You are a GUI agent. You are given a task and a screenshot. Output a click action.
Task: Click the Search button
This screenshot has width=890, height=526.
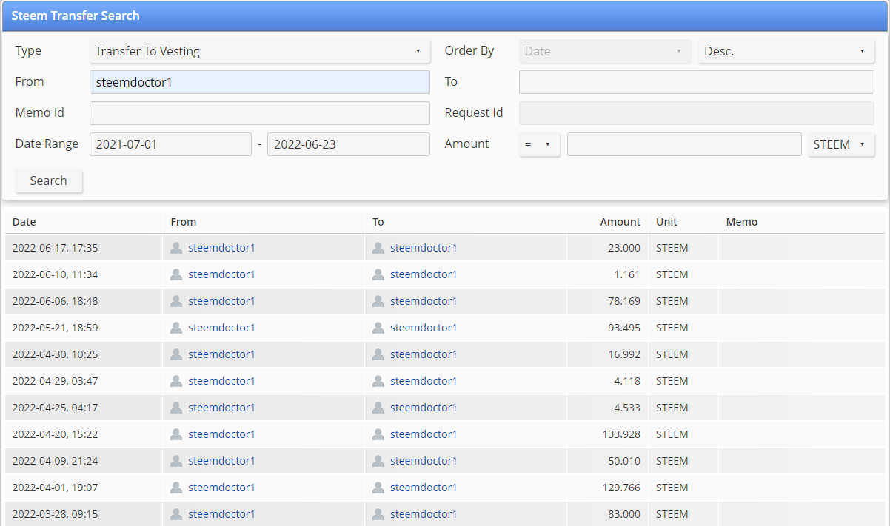49,181
